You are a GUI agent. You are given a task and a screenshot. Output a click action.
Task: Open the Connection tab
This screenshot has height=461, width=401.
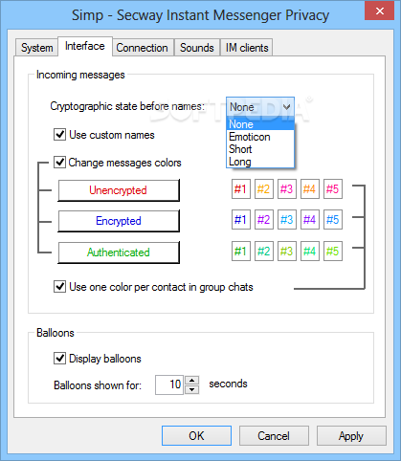[x=142, y=48]
